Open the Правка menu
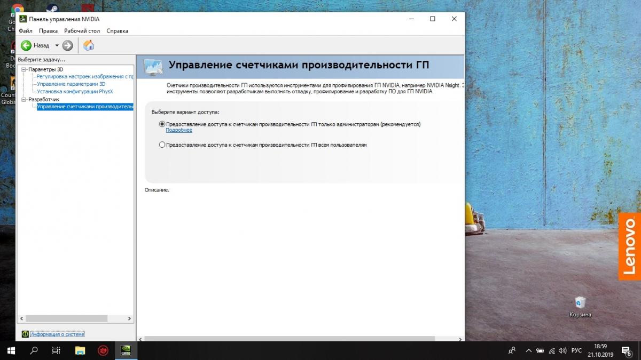641x360 pixels. [x=48, y=31]
